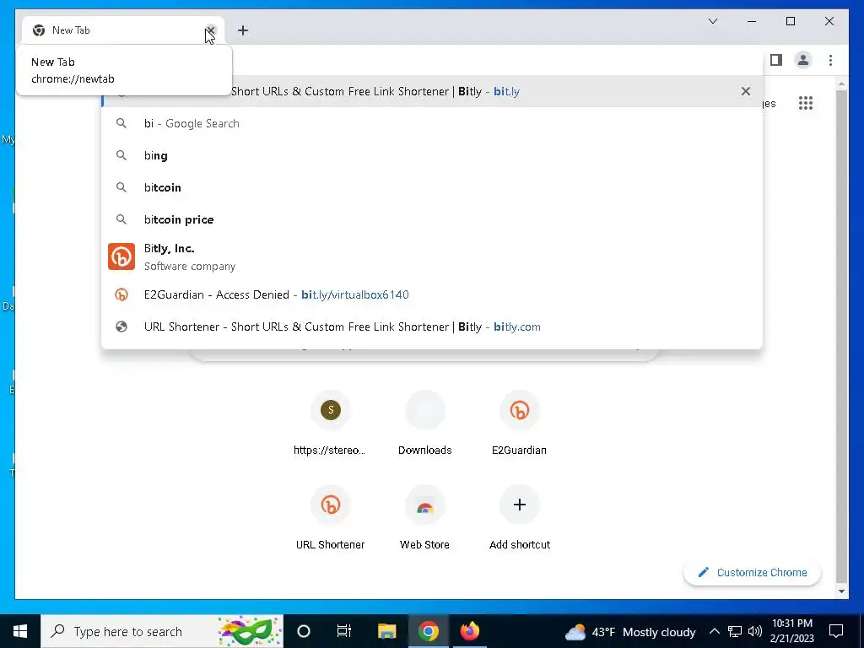This screenshot has width=864, height=648.
Task: Open the profile avatar menu
Action: coord(803,60)
